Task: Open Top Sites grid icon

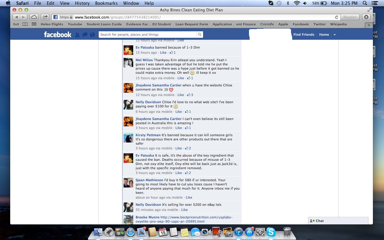Action: pos(34,24)
